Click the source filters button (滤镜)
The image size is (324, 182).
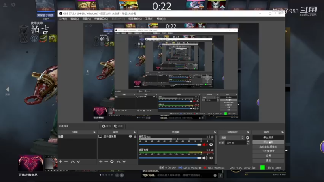point(118,126)
